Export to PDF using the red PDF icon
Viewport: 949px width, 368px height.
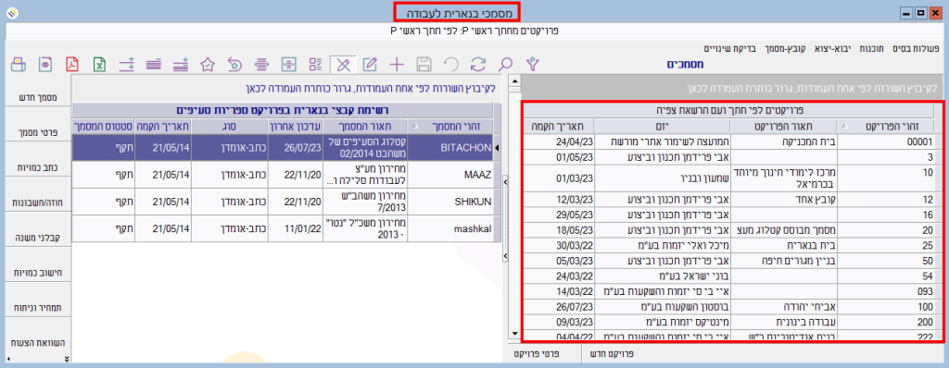[72, 64]
